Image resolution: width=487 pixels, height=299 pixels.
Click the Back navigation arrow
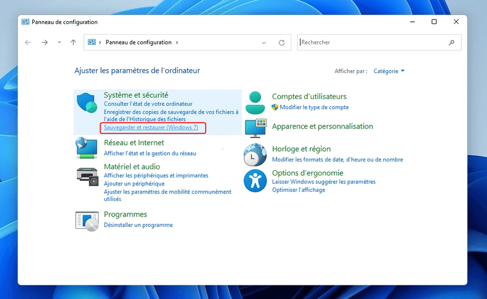coord(28,42)
